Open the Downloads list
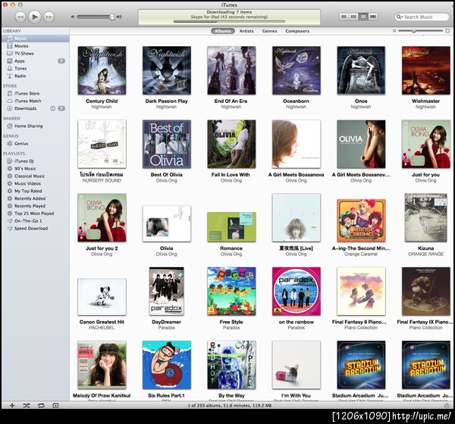Image resolution: width=455 pixels, height=424 pixels. coord(36,108)
